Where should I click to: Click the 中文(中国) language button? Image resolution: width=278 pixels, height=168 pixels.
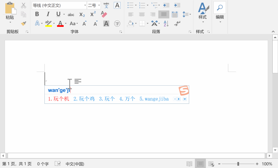pos(75,164)
